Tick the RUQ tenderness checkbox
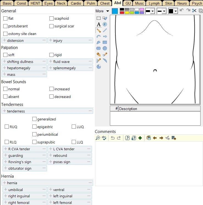This screenshot has height=205, width=203. point(7,127)
